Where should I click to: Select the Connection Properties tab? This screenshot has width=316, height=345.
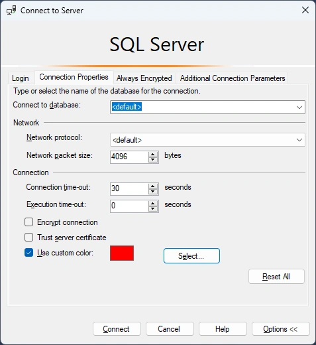(74, 77)
